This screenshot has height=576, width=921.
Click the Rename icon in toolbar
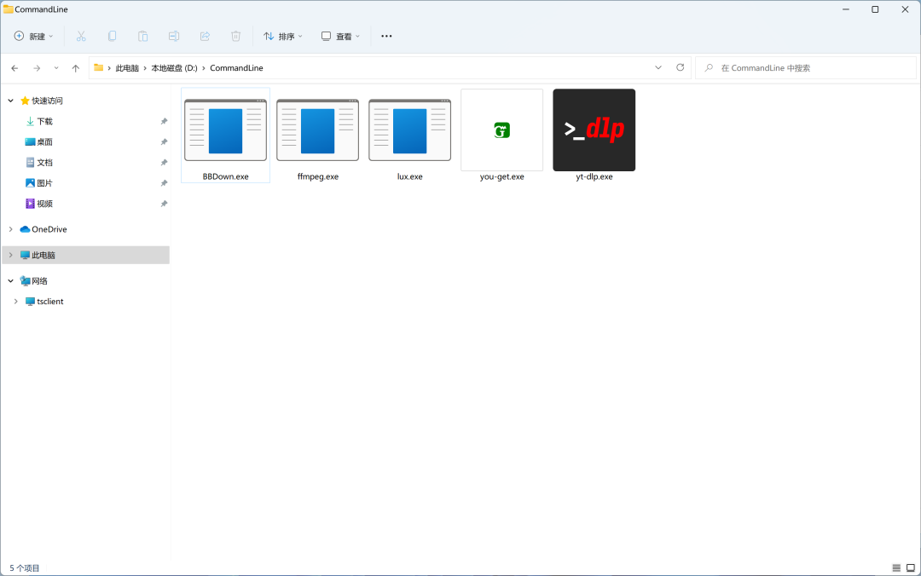(x=174, y=37)
